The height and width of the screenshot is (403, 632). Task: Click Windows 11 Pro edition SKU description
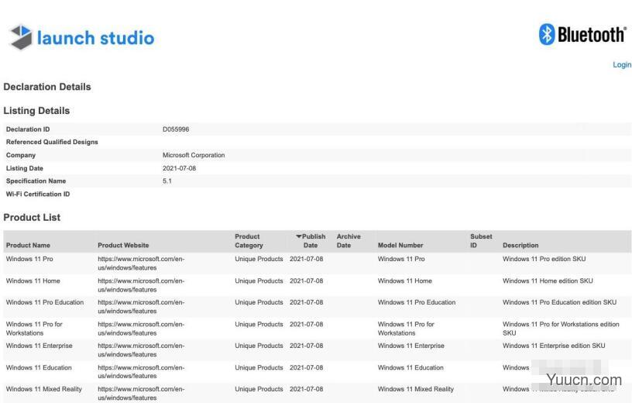(x=544, y=259)
